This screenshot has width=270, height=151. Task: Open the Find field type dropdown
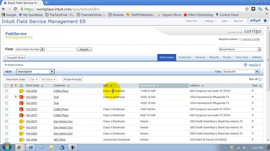[30, 49]
